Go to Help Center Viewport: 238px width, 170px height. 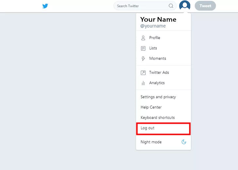coord(163,107)
